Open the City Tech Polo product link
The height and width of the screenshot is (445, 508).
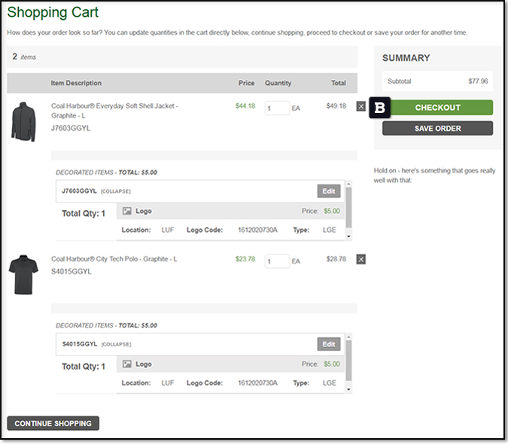(x=114, y=259)
